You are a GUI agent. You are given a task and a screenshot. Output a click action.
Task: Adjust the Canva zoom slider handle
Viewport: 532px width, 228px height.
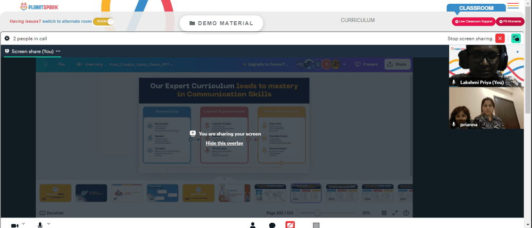tap(317, 213)
